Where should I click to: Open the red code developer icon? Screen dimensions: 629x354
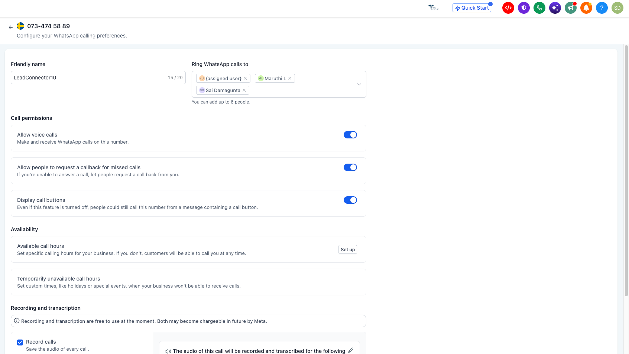tap(508, 8)
